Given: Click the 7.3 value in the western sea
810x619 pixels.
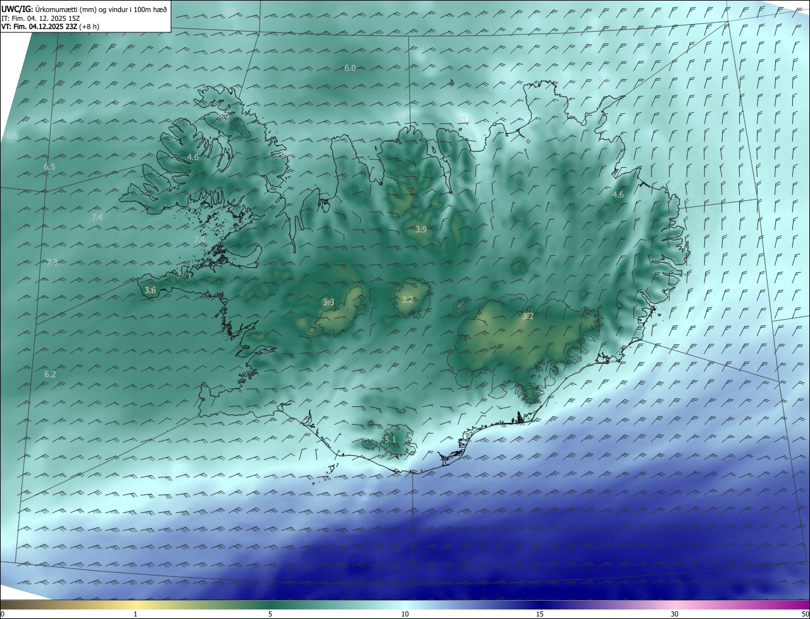Looking at the screenshot, I should 52,262.
